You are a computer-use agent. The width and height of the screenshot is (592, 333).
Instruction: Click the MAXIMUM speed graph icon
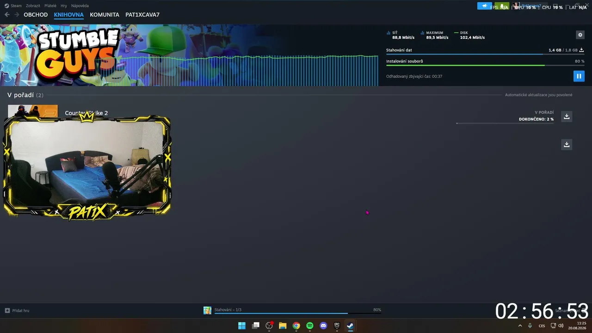tap(423, 33)
